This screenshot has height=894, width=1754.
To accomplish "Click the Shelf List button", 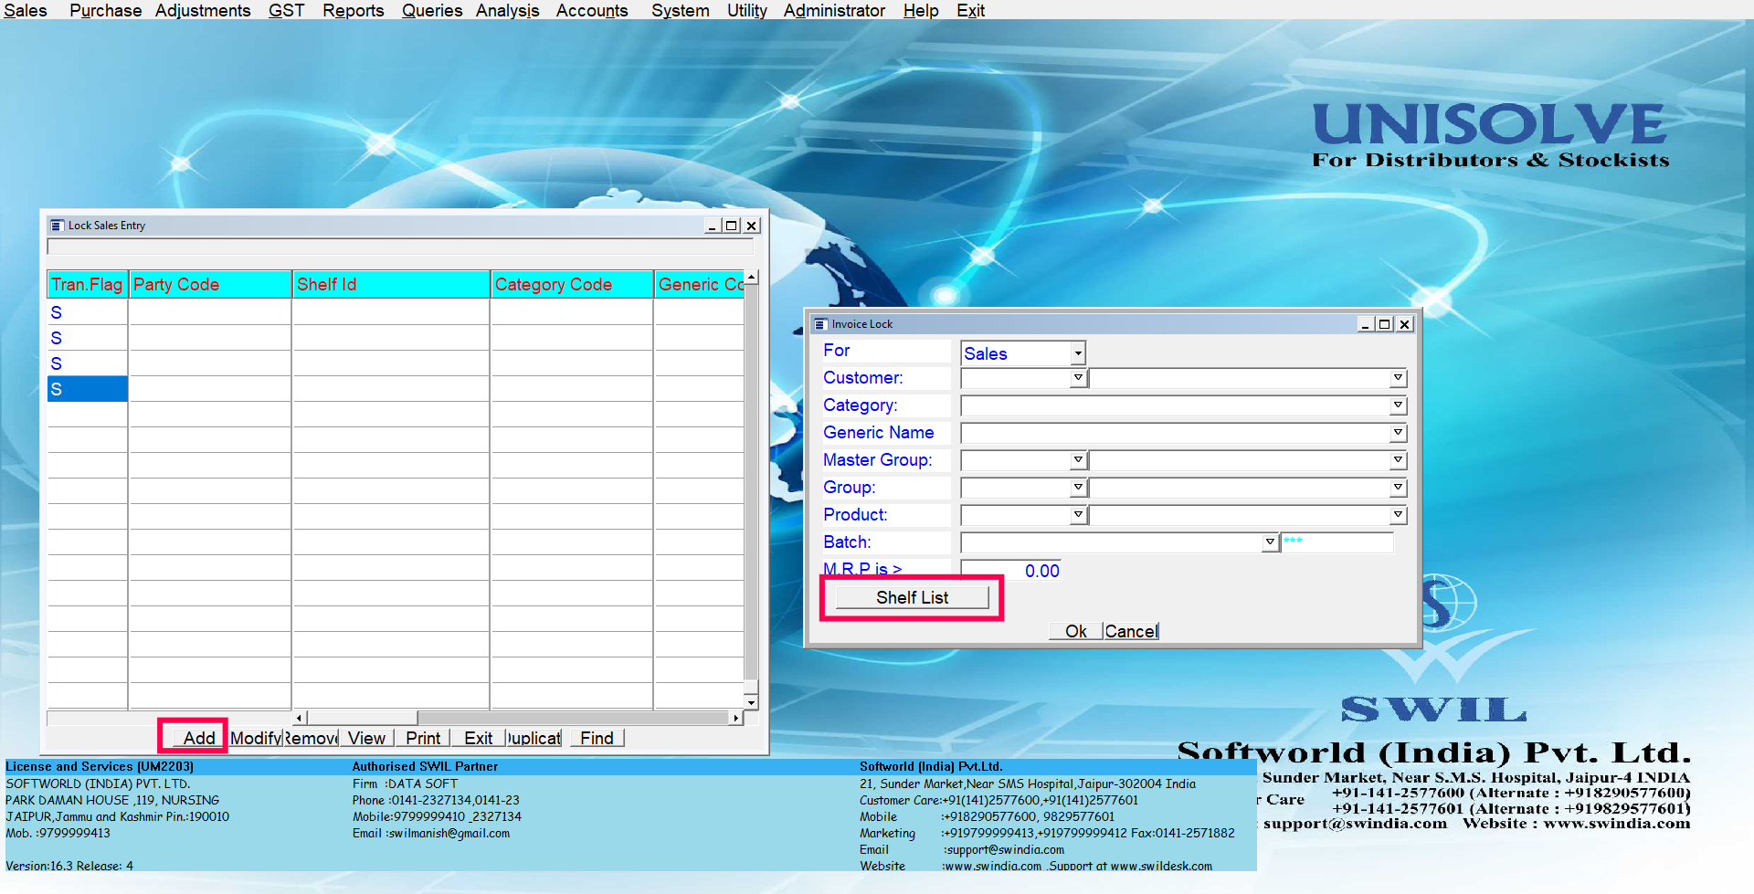I will click(912, 597).
